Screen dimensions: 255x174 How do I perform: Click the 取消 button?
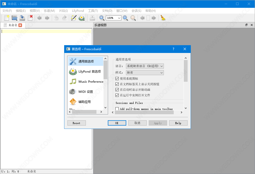point(137,123)
